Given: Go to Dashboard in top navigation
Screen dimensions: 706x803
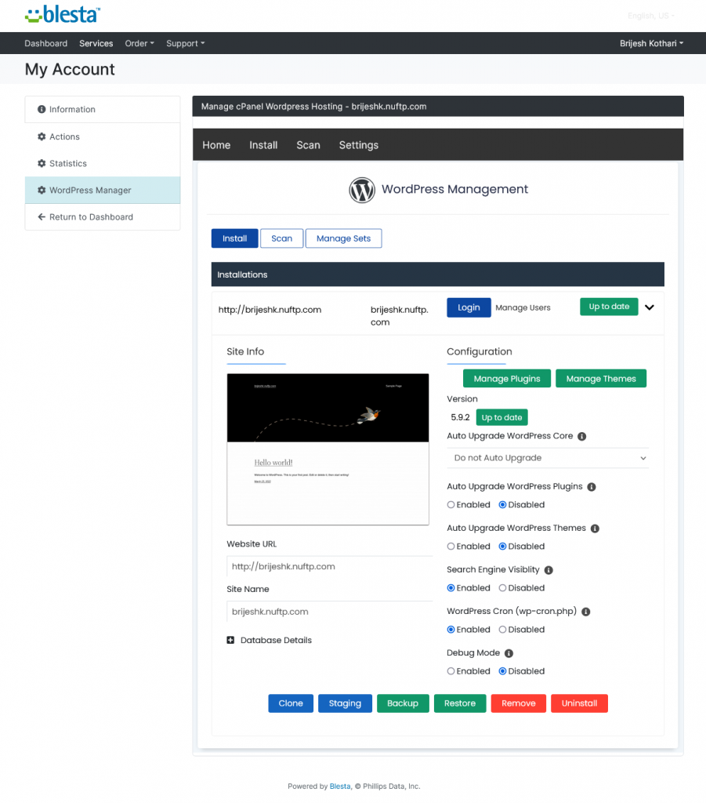Looking at the screenshot, I should coord(46,44).
